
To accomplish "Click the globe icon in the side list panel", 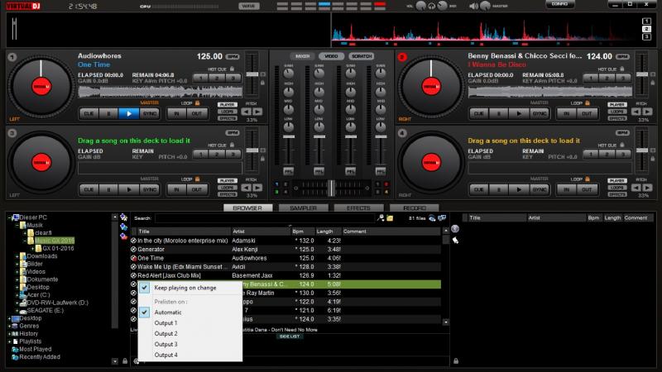I will tap(455, 229).
